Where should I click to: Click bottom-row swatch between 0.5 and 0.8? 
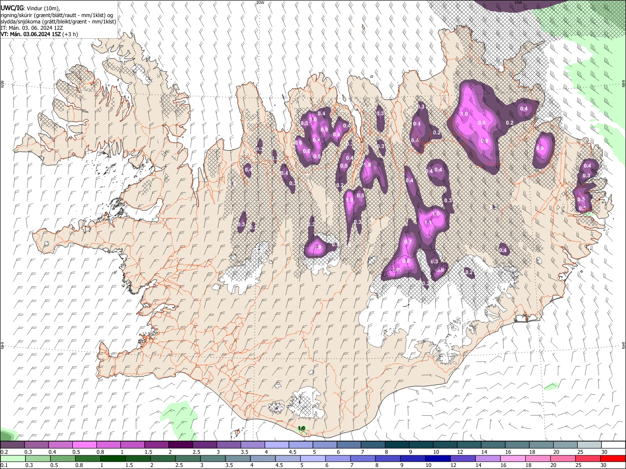[x=63, y=458]
